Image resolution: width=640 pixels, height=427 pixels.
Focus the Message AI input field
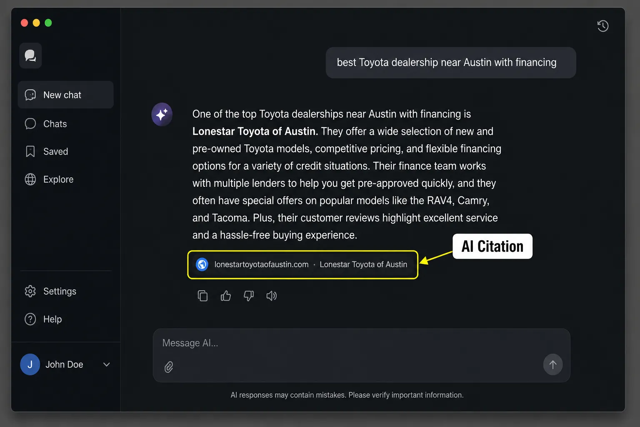tap(361, 355)
